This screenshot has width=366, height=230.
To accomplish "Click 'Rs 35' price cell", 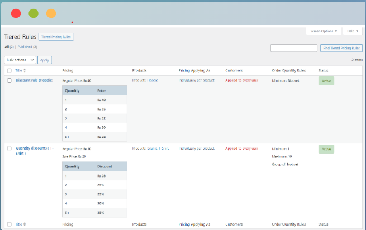I will click(102, 109).
